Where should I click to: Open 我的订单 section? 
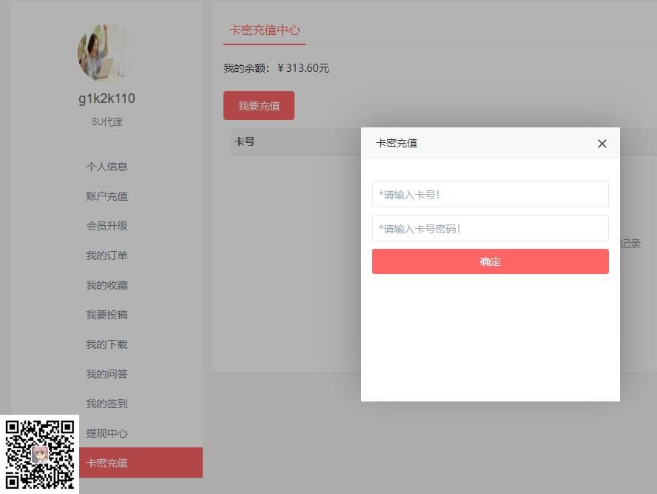point(105,256)
